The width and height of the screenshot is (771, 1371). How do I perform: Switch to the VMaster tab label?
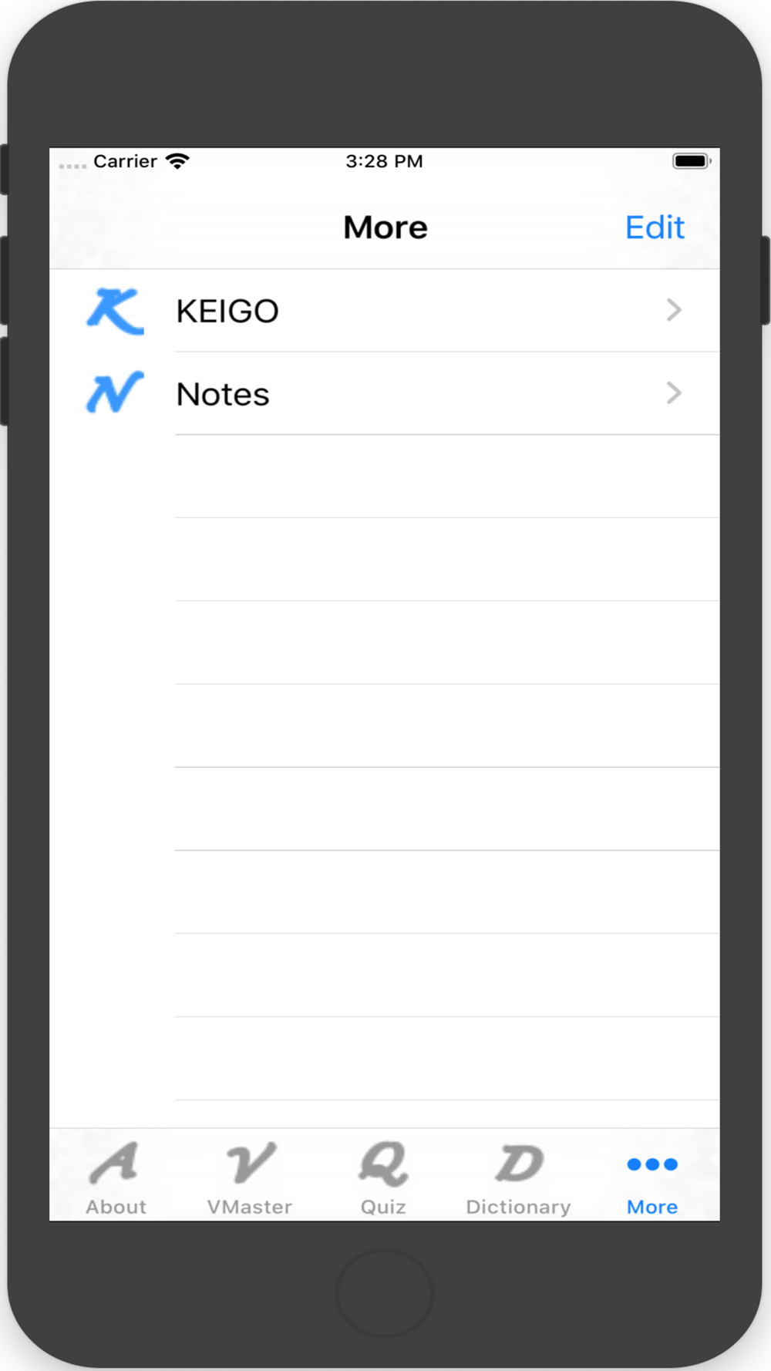point(250,1207)
